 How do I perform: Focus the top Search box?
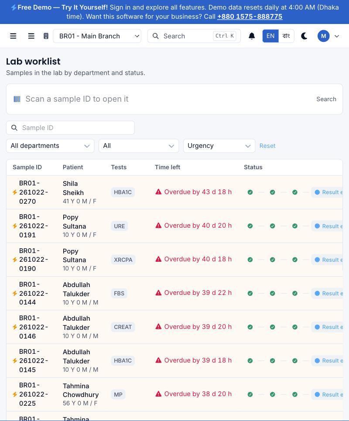(194, 36)
